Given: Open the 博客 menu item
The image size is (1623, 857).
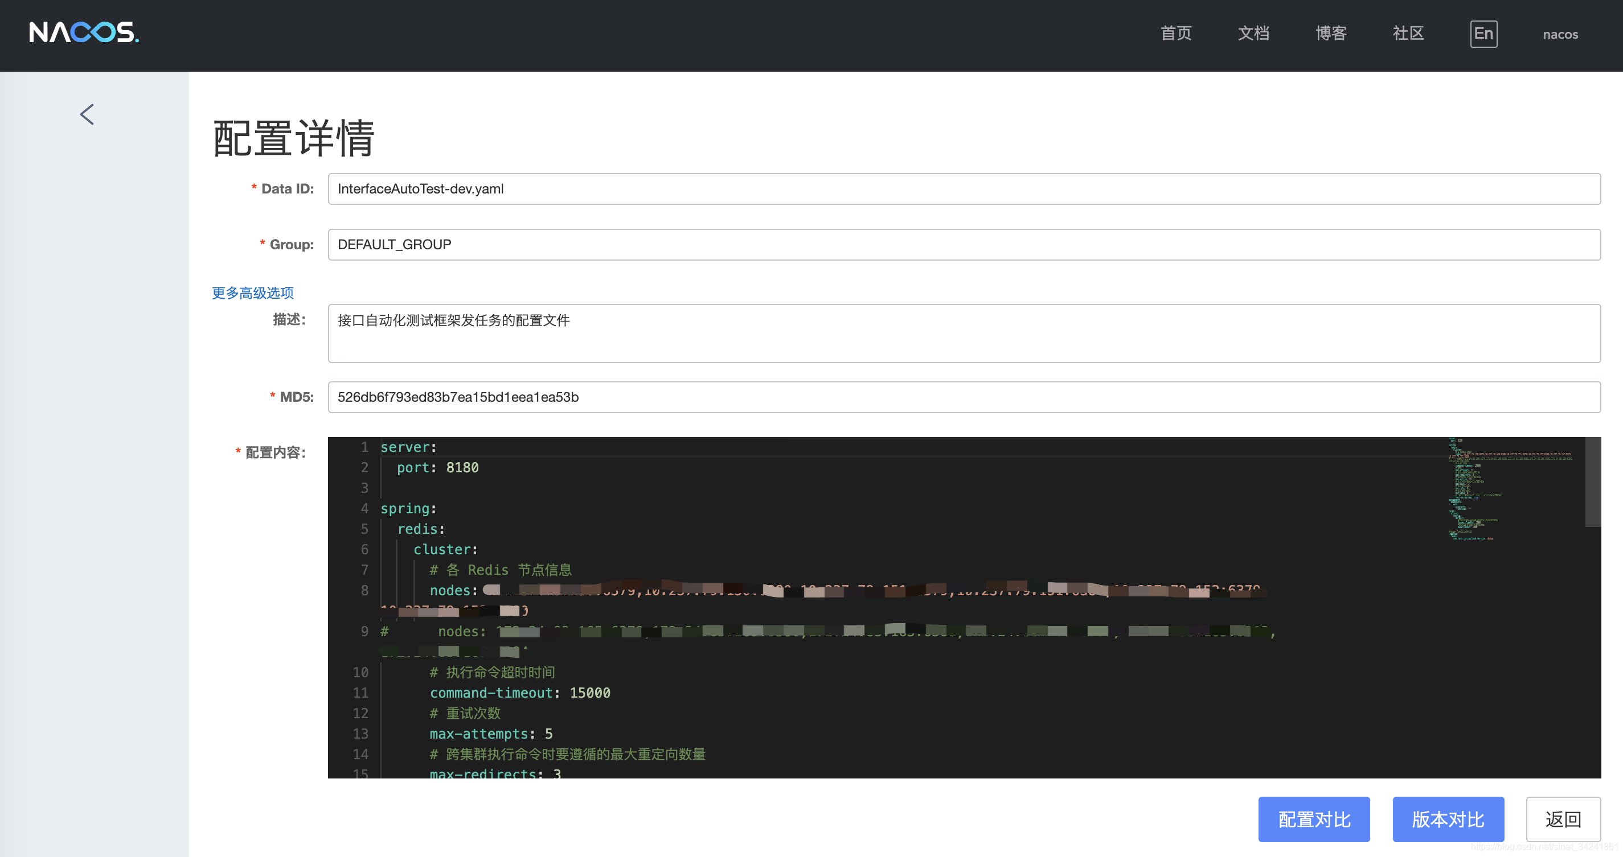Looking at the screenshot, I should 1331,34.
